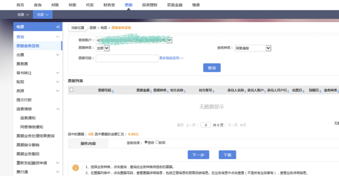Sort the table by 到期日 arrows
The height and width of the screenshot is (176, 339).
point(320,91)
